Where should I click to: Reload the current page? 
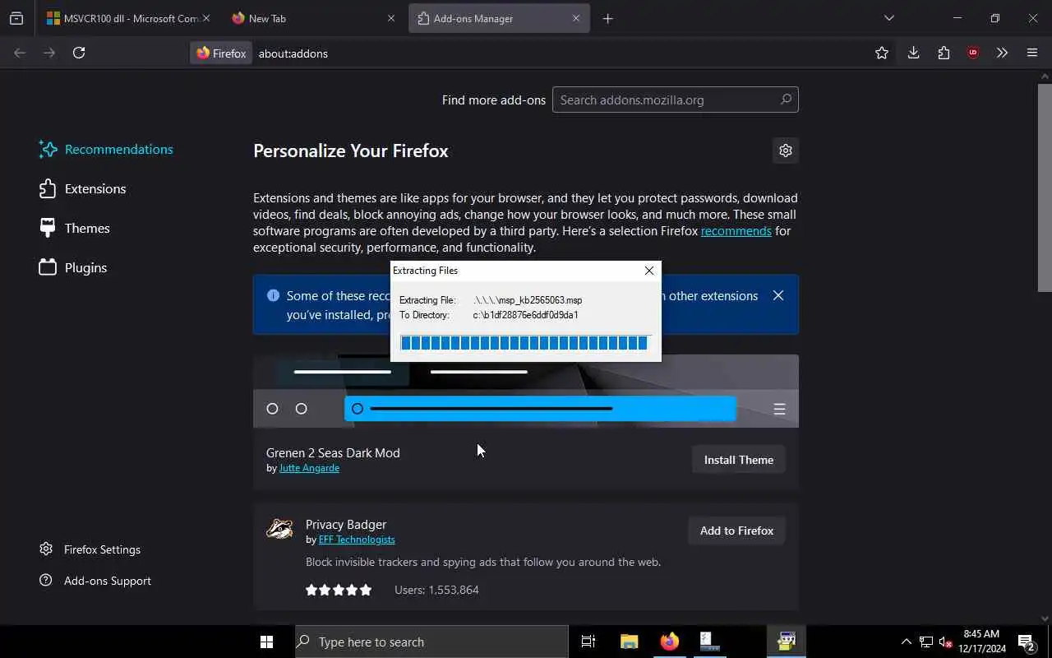[79, 53]
